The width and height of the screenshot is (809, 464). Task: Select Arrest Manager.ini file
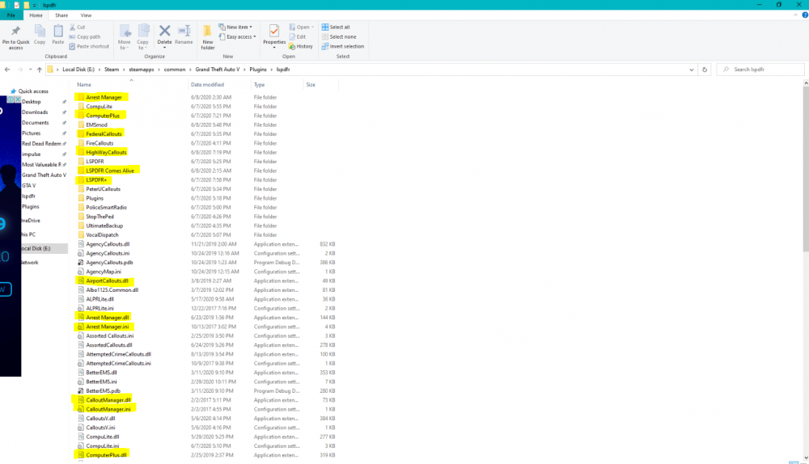[108, 327]
